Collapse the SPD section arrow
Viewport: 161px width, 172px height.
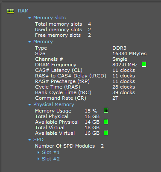(x=29, y=140)
